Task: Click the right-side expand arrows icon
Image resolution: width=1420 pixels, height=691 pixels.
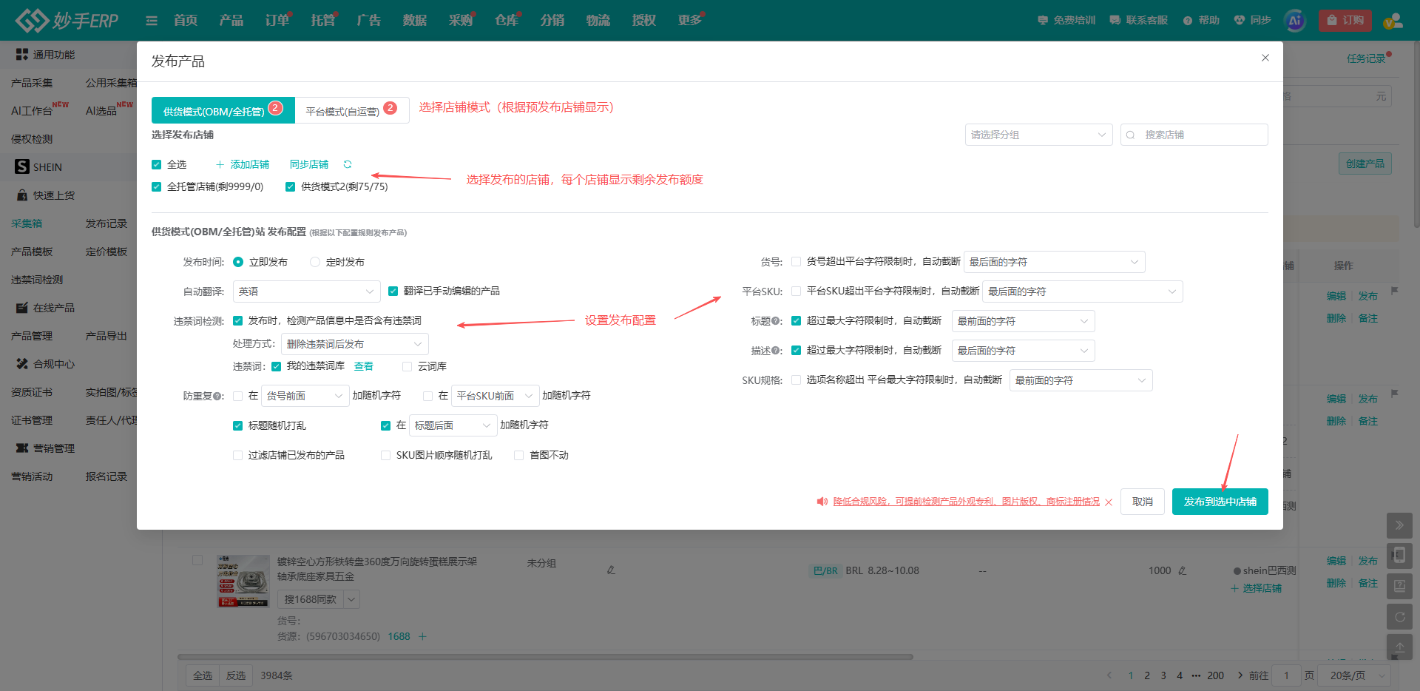Action: (1399, 525)
